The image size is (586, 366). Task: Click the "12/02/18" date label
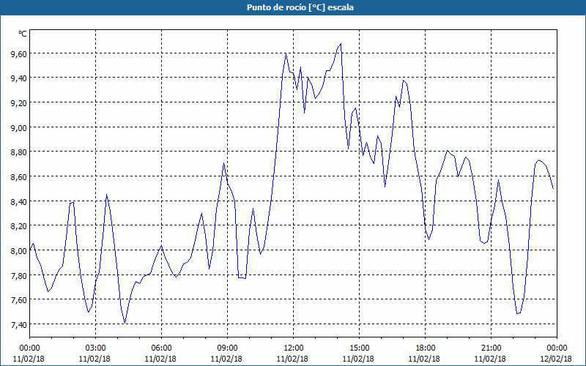click(556, 359)
